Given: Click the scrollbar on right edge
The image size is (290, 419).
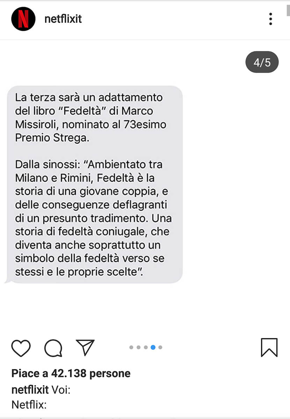Looking at the screenshot, I should click(288, 9).
